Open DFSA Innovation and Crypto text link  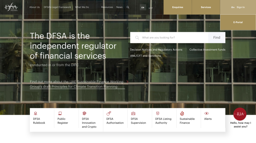click(x=89, y=123)
